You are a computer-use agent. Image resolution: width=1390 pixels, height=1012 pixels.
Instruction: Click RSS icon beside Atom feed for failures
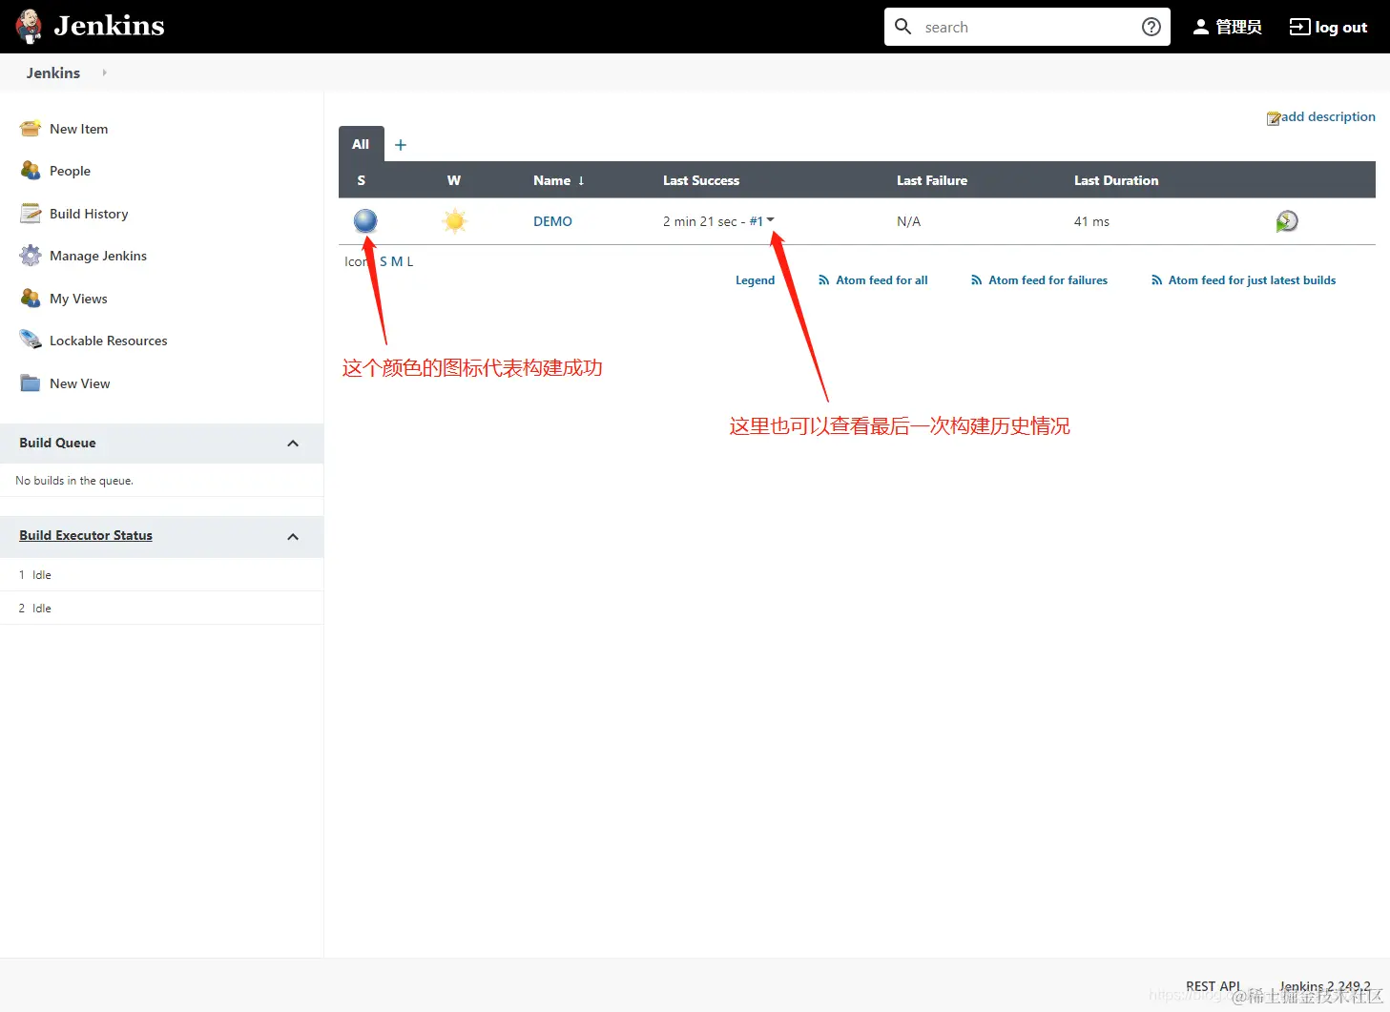(977, 280)
